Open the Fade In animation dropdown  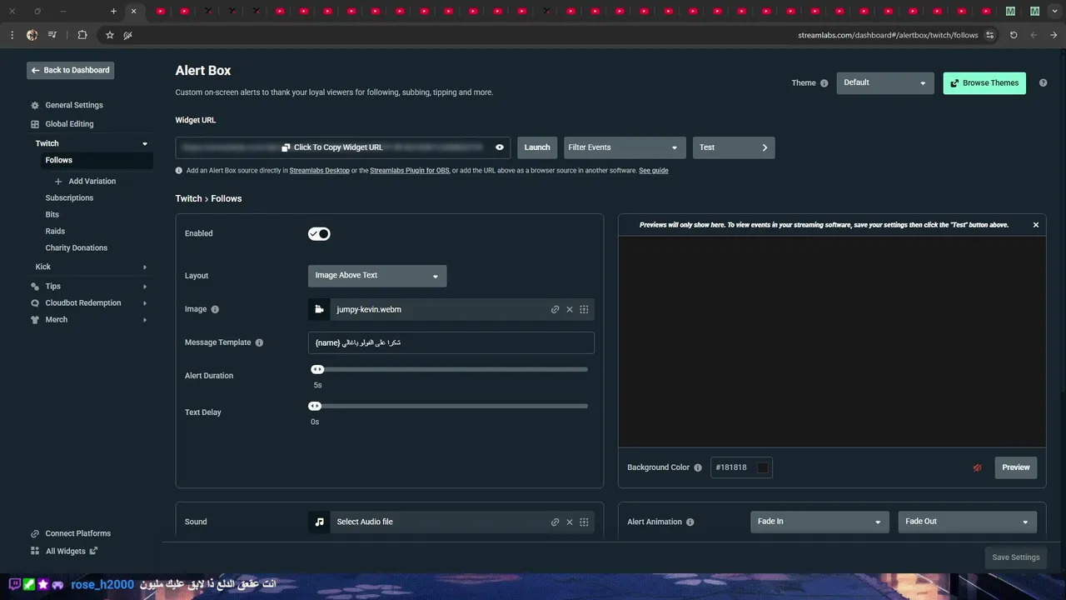coord(819,522)
